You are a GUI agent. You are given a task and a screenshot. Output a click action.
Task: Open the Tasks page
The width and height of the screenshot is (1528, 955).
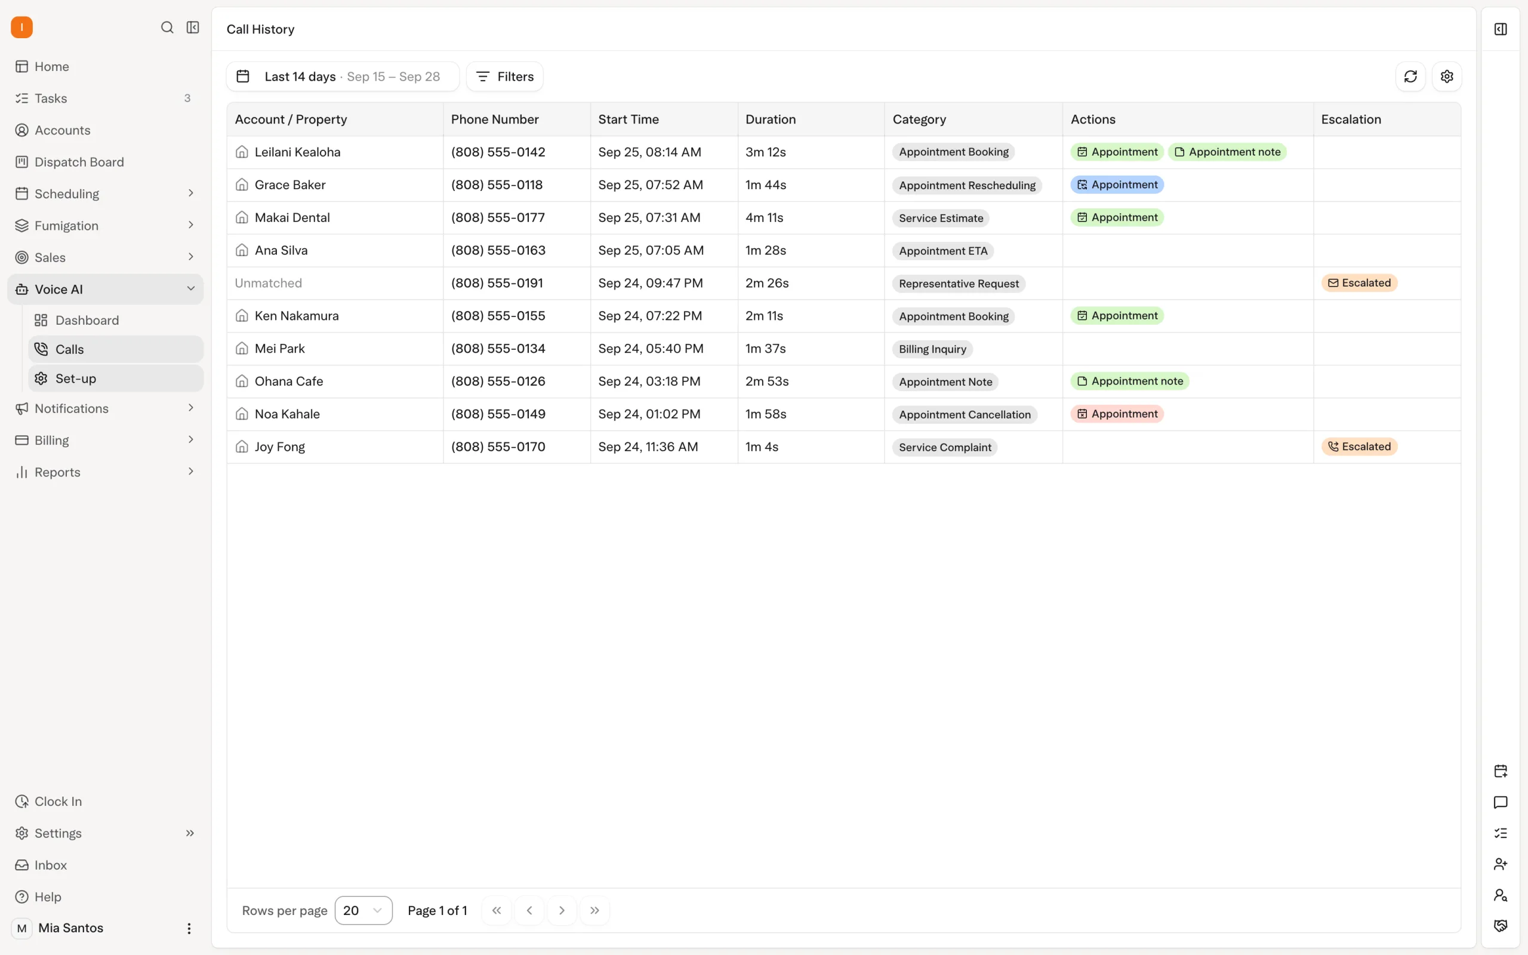(105, 98)
